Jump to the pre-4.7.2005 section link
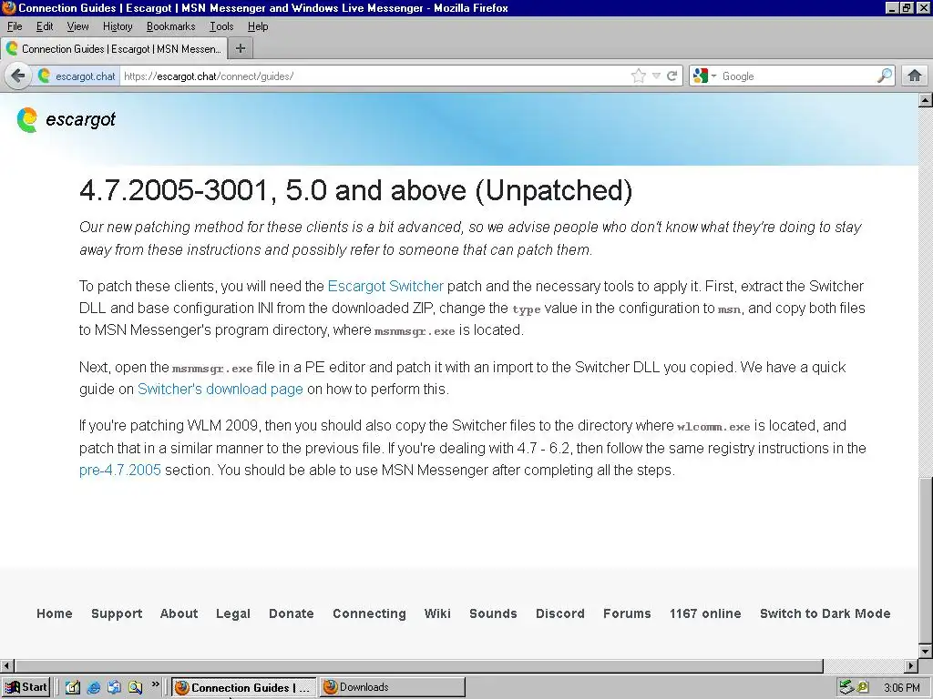Image resolution: width=933 pixels, height=699 pixels. [x=120, y=470]
